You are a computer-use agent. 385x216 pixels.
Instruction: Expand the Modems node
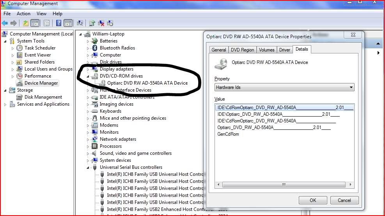[x=88, y=126]
